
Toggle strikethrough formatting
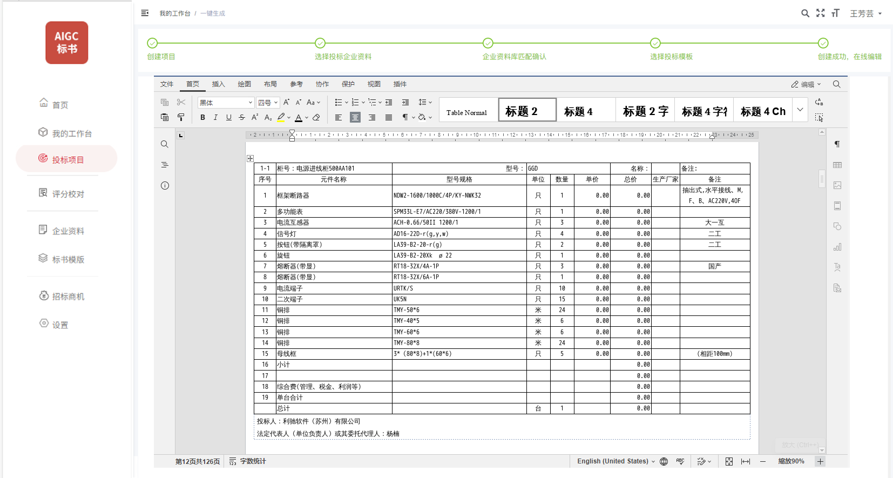pos(242,117)
